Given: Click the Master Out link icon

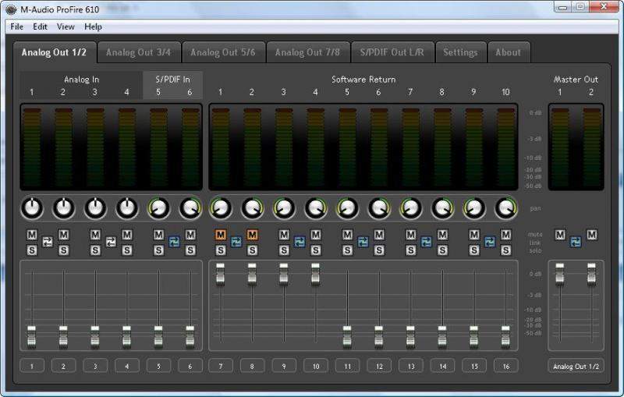Looking at the screenshot, I should 576,242.
